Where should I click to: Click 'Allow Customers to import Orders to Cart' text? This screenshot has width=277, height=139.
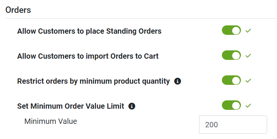point(88,56)
